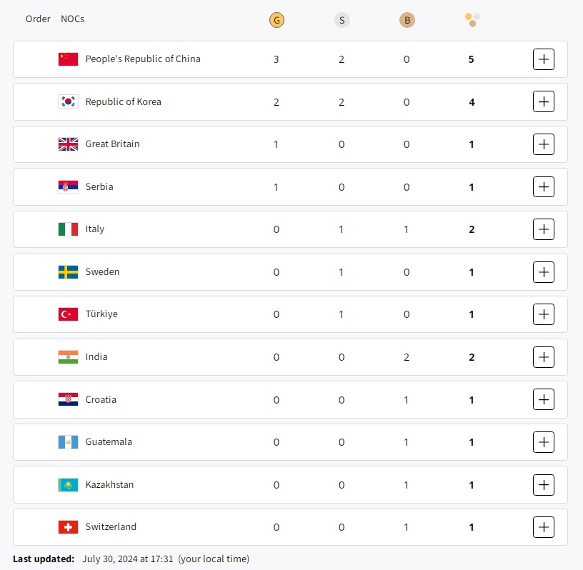
Task: Expand the People's Republic of China row
Action: [x=544, y=59]
